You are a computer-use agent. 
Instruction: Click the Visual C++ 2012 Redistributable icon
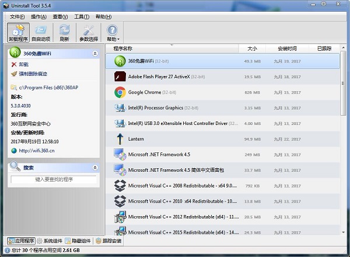120,217
